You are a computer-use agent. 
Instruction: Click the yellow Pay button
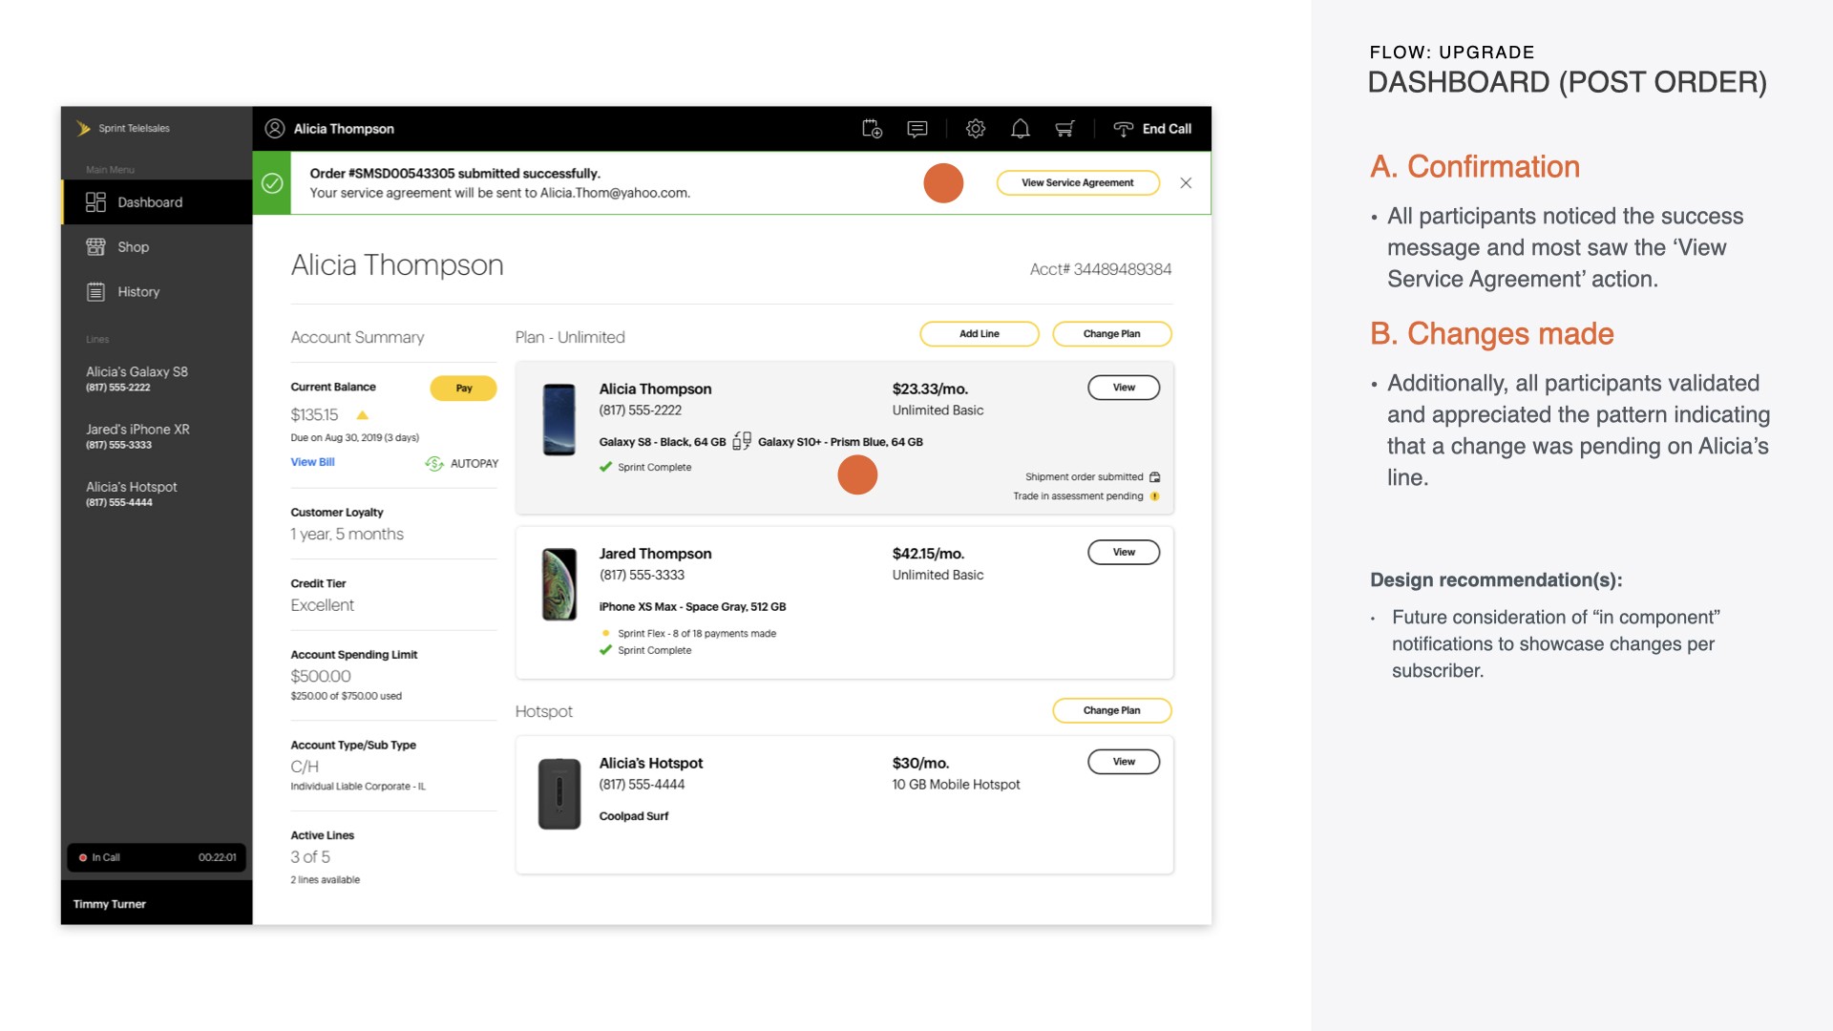pyautogui.click(x=464, y=389)
